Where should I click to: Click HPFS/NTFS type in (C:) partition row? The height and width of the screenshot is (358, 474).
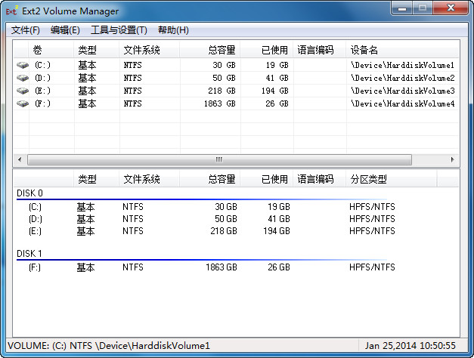372,207
